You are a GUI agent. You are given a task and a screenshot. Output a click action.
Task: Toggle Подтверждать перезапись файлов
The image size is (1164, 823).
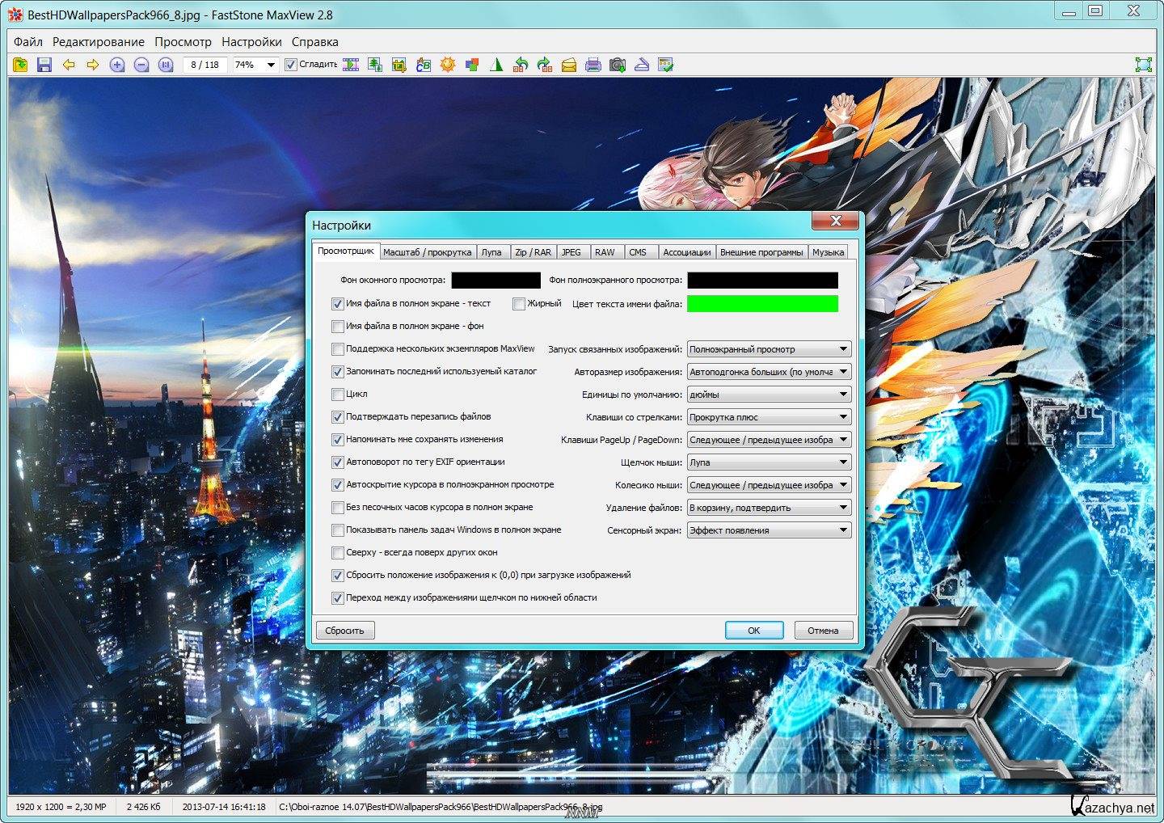pyautogui.click(x=338, y=417)
